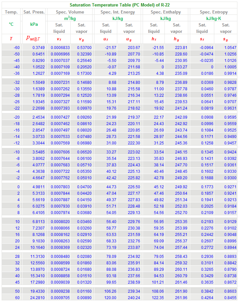The width and height of the screenshot is (239, 302).
Task: Click pressure value 19.4330
Action: pyautogui.click(x=38, y=291)
